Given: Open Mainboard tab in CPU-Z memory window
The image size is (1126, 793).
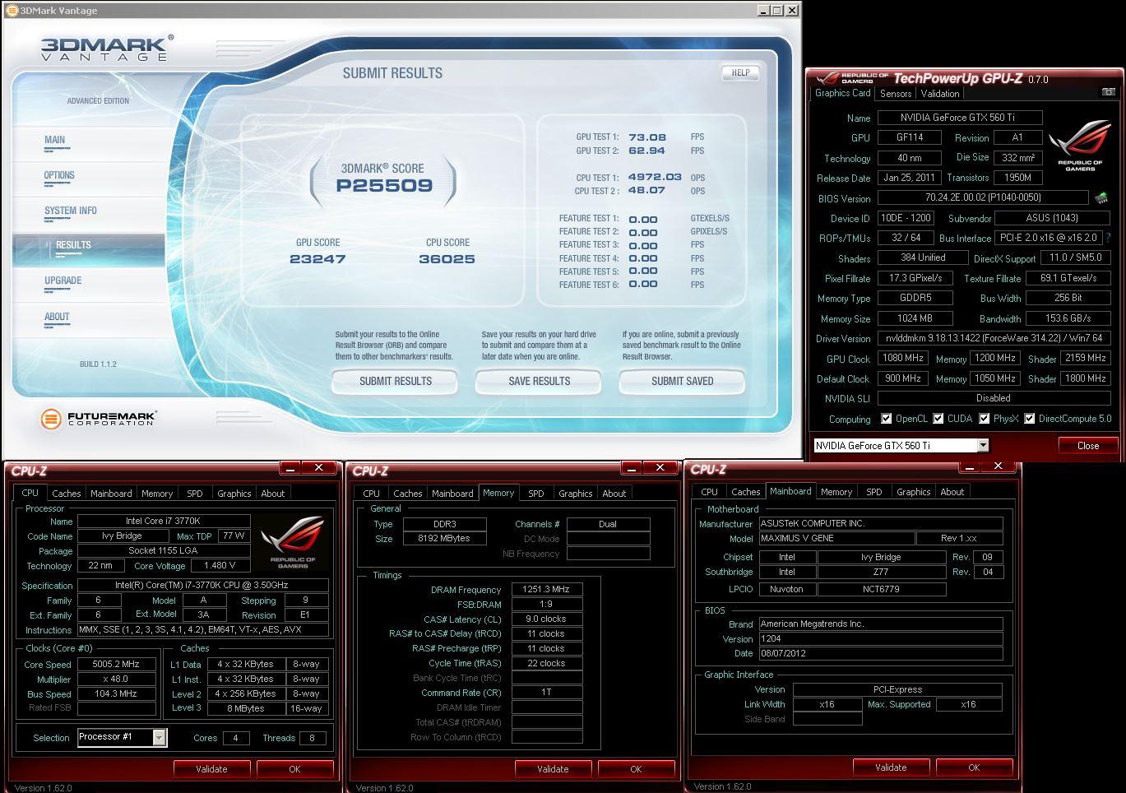Looking at the screenshot, I should [452, 494].
